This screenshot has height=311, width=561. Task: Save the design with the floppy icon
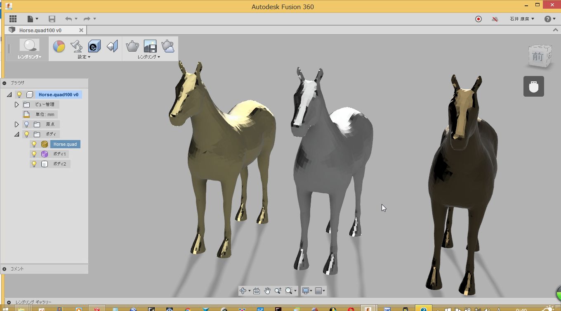coord(52,19)
